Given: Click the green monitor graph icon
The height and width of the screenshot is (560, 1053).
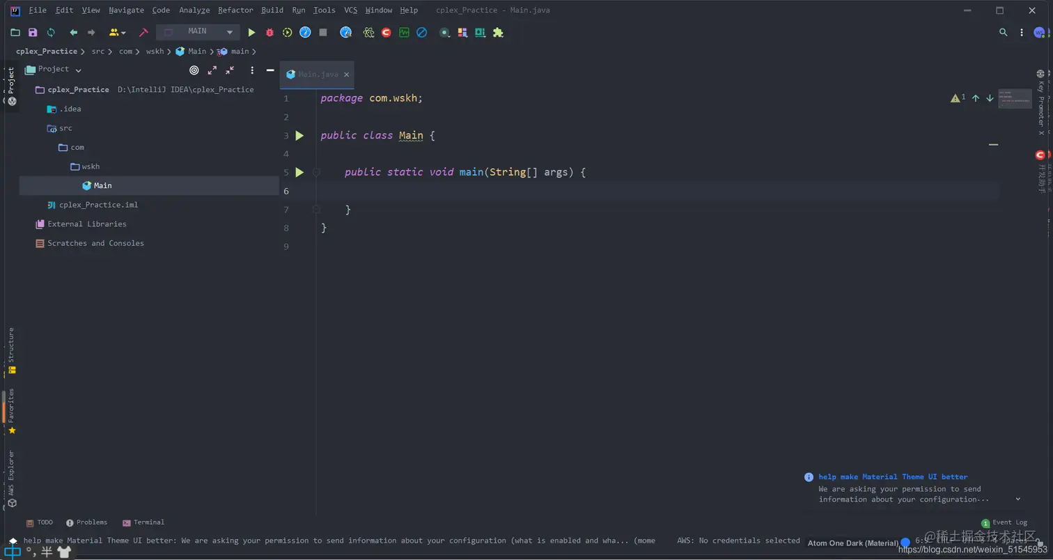Looking at the screenshot, I should click(404, 32).
